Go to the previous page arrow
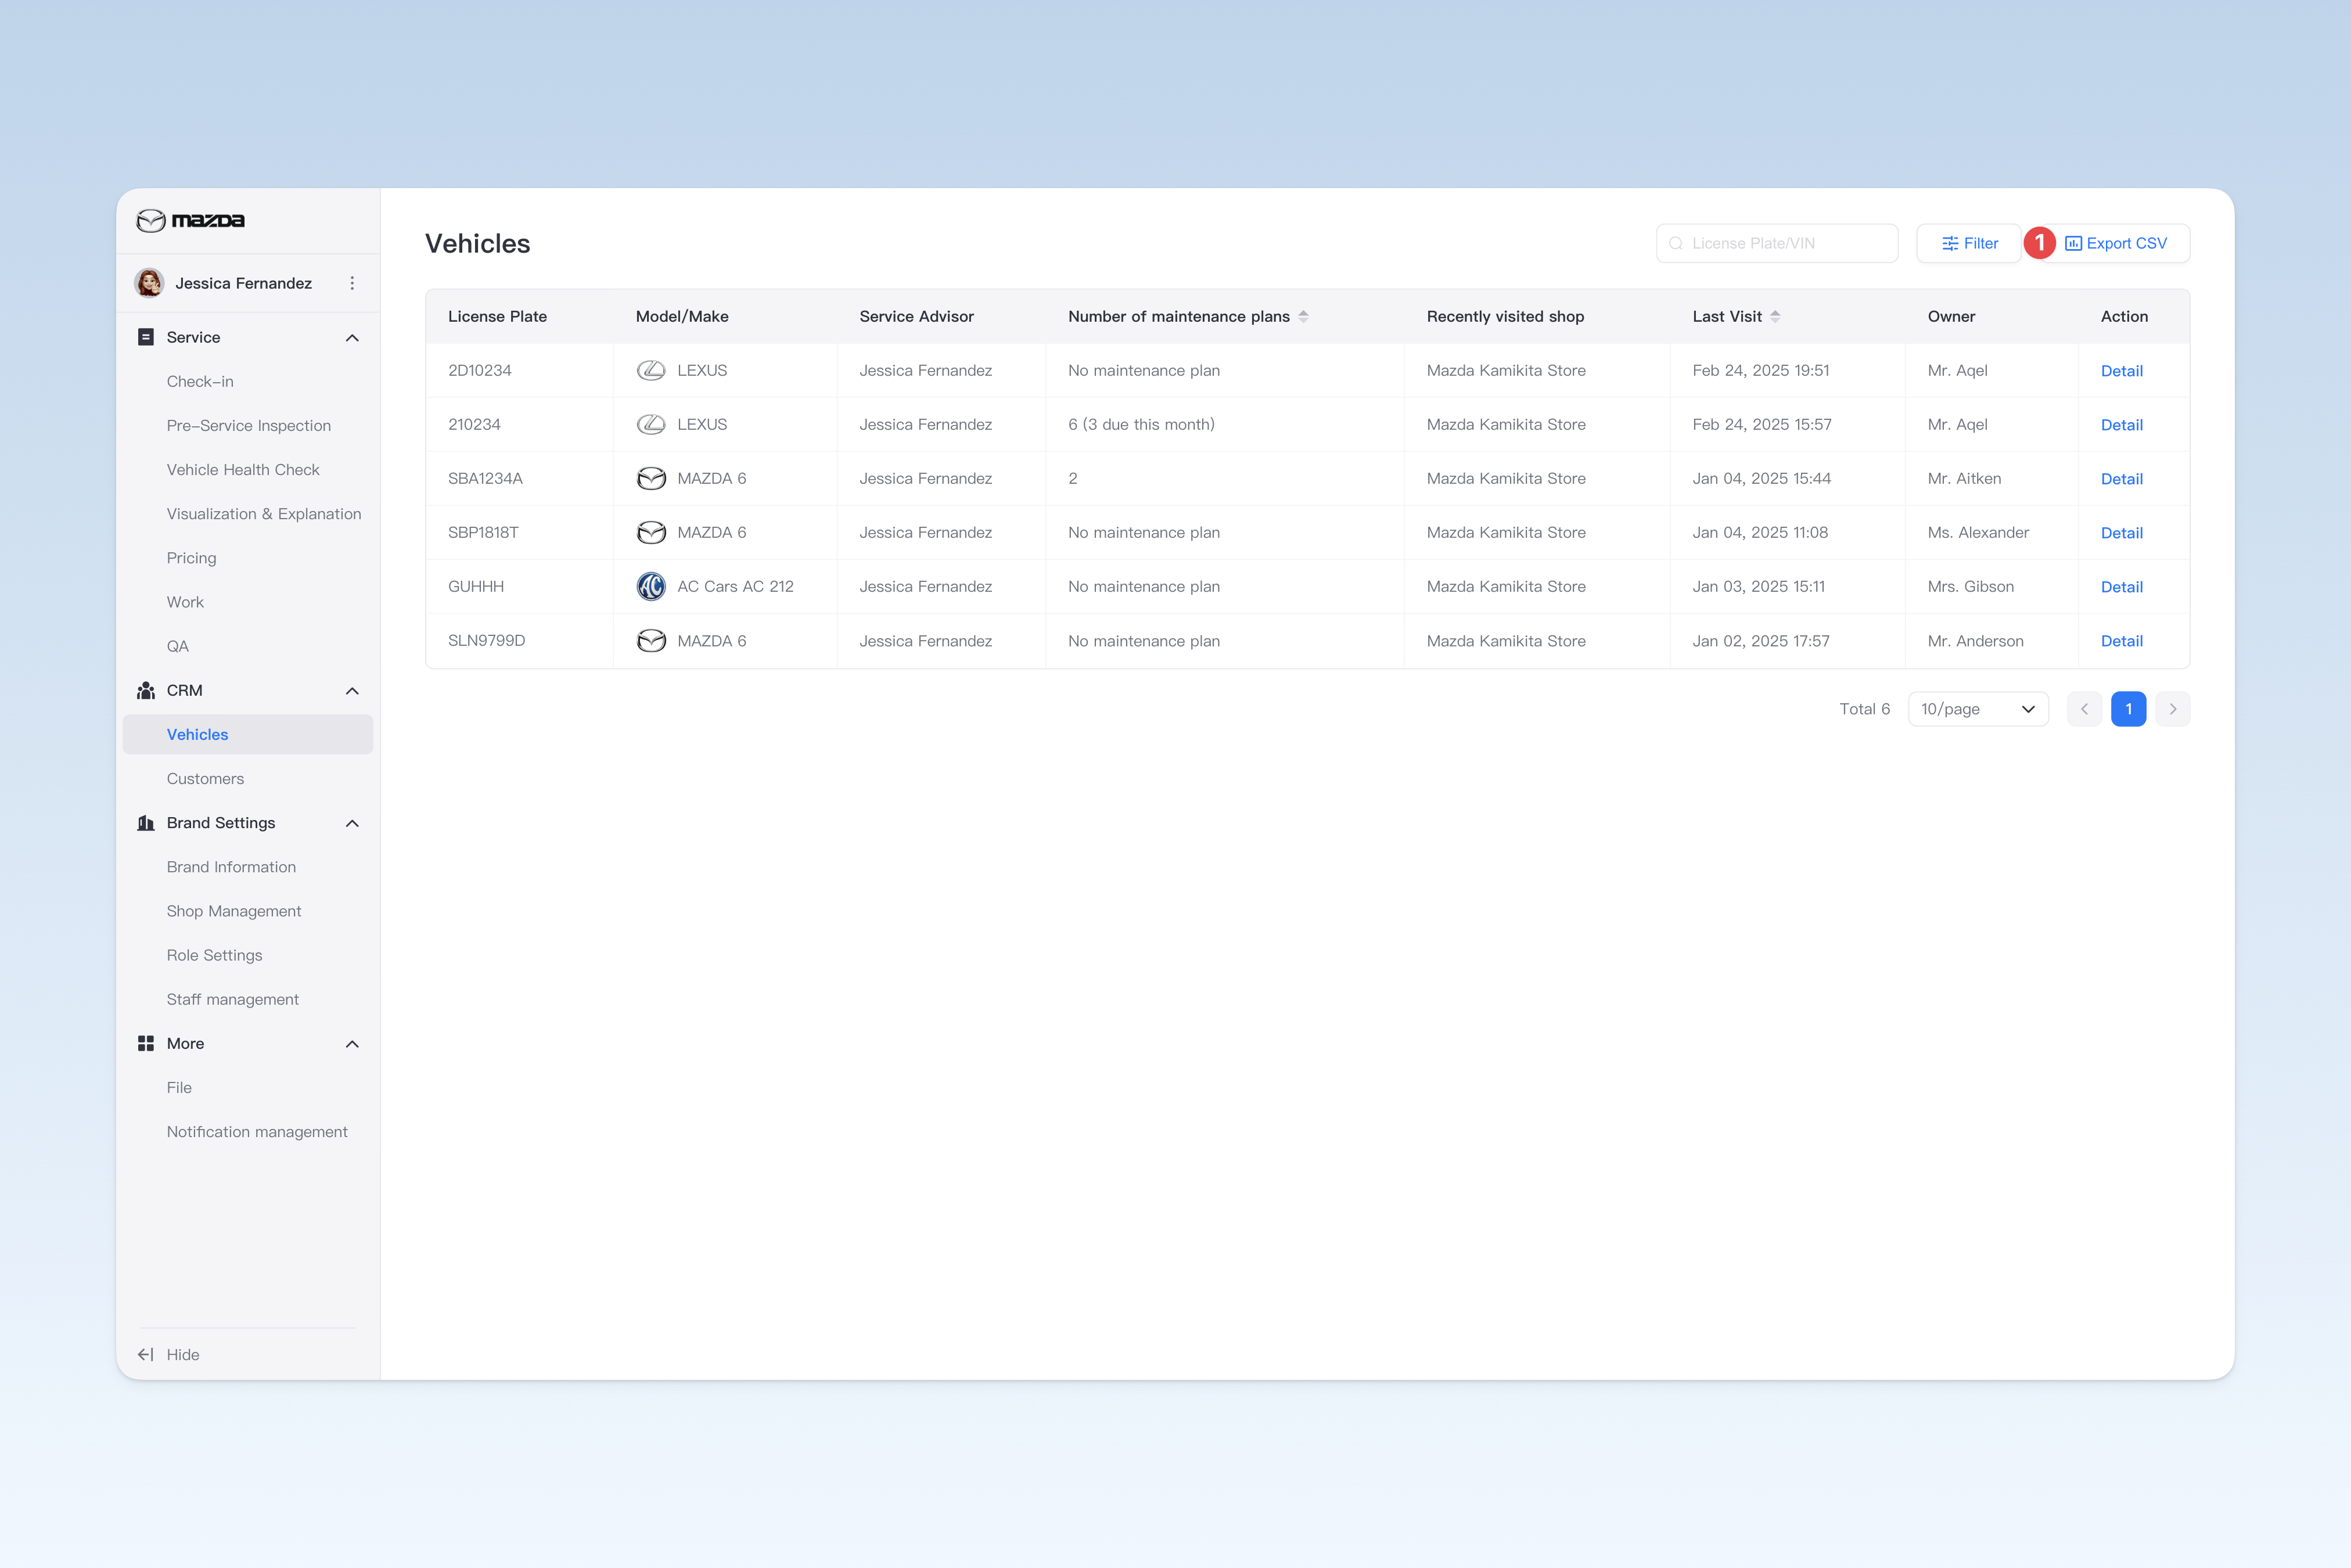 tap(2084, 709)
